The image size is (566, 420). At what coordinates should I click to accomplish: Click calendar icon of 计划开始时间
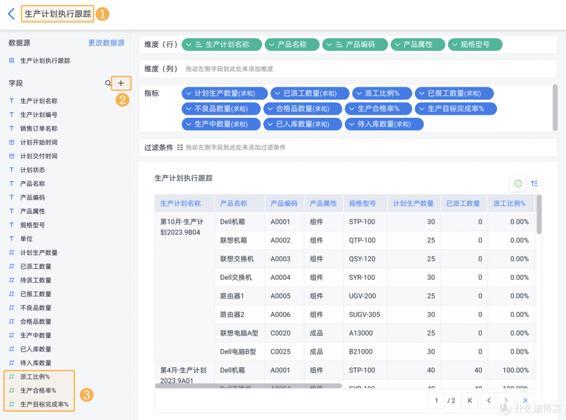(12, 142)
